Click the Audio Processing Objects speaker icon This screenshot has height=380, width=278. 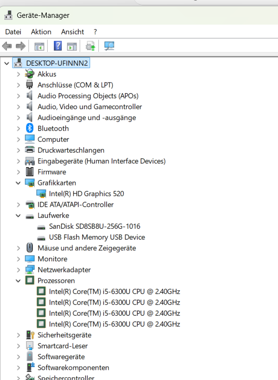tap(29, 96)
